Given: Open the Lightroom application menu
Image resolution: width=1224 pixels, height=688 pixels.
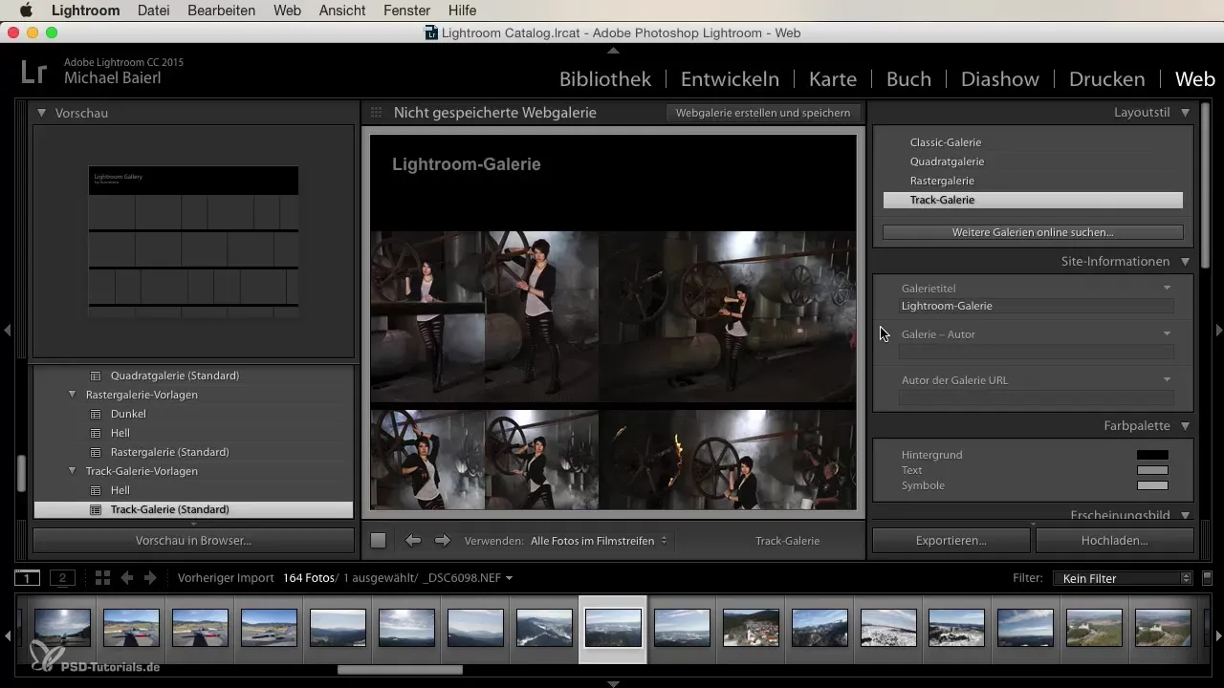Looking at the screenshot, I should (x=86, y=11).
